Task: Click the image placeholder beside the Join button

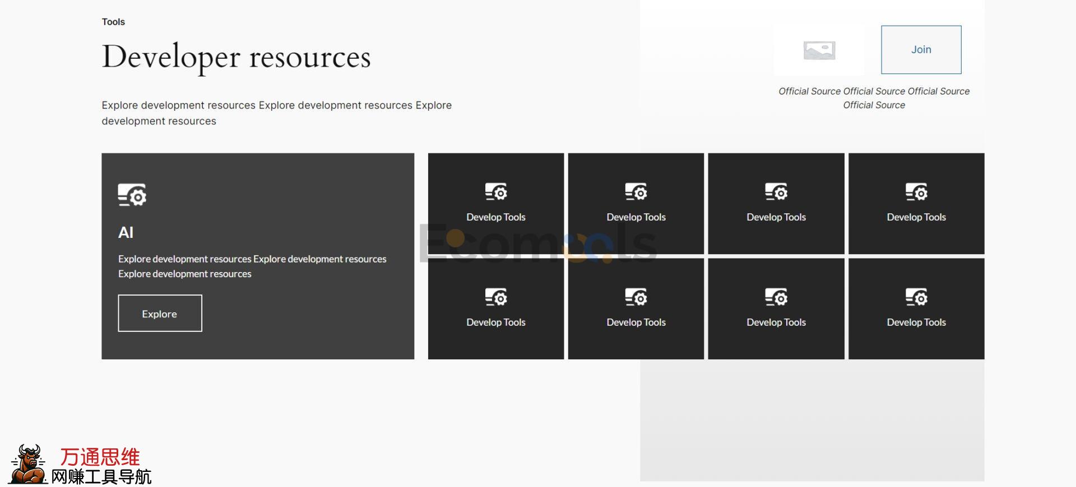Action: point(819,50)
